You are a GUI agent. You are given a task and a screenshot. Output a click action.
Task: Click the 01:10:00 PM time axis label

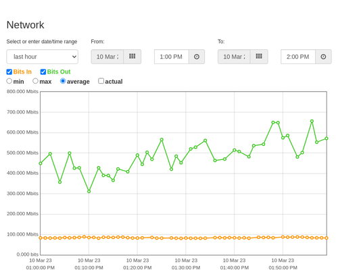[89, 268]
